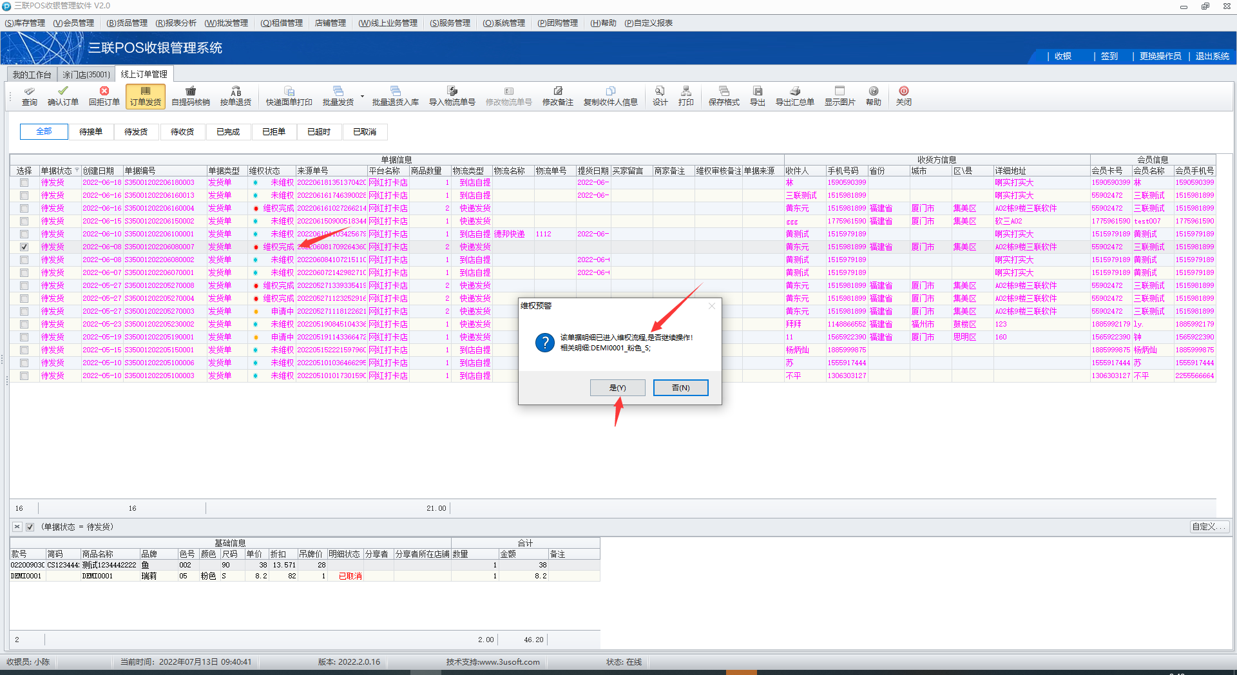Click the 自定义 filter customize button
The height and width of the screenshot is (675, 1237).
pos(1209,527)
